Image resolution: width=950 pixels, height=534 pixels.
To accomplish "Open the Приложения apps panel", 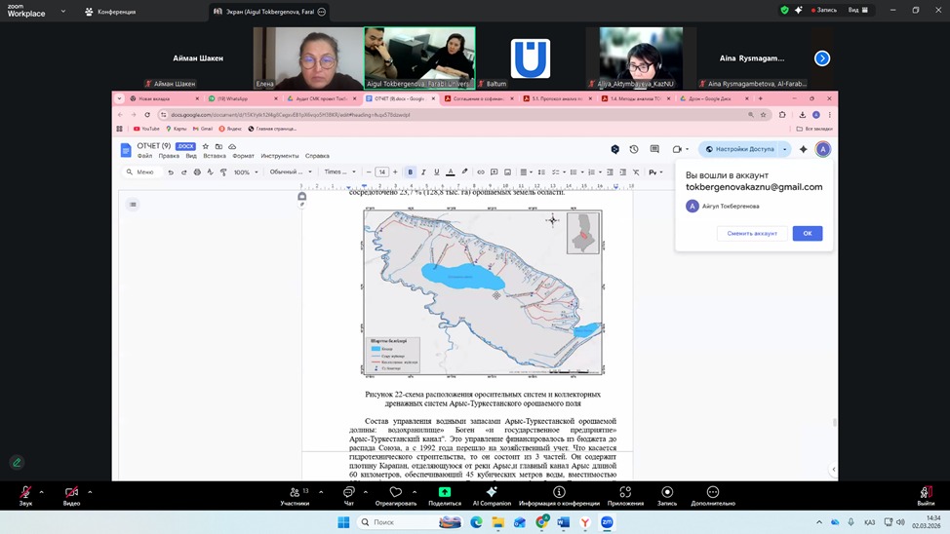I will tap(625, 493).
